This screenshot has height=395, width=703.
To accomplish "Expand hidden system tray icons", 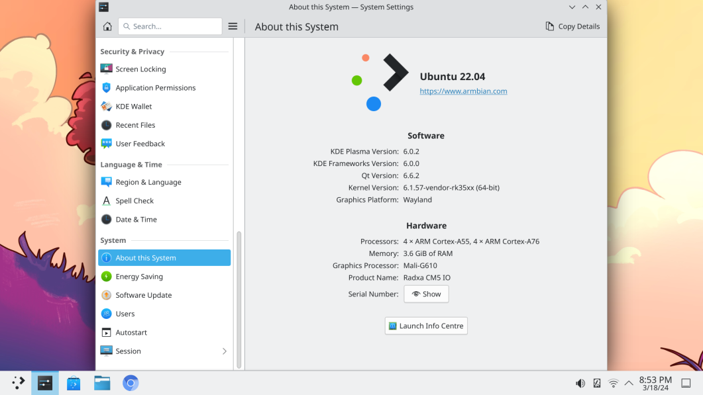I will coord(629,383).
